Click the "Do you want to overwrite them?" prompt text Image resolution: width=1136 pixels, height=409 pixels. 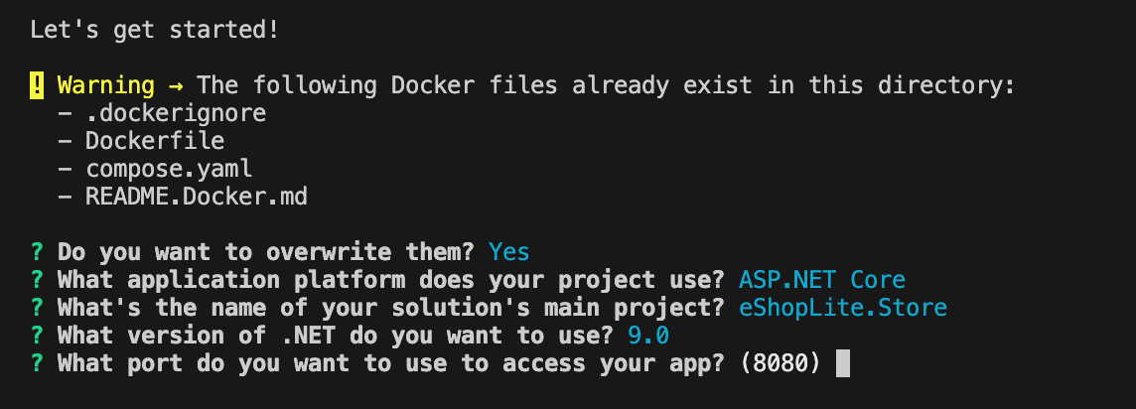point(266,252)
